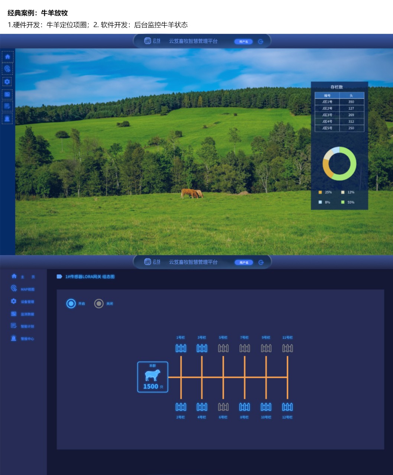The width and height of the screenshot is (393, 475).
Task: Select the 11号栏 fence icon
Action: [x=288, y=348]
